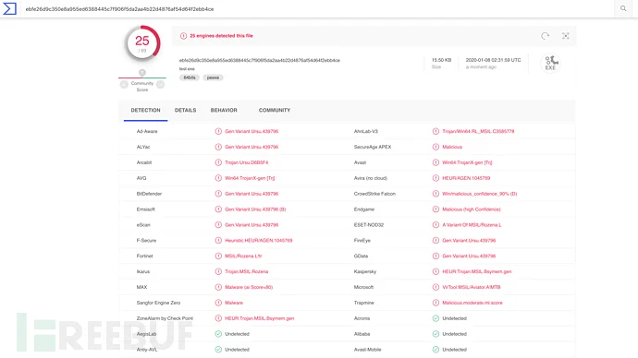Switch to the COMMUNITY tab
Image resolution: width=638 pixels, height=358 pixels.
click(275, 111)
